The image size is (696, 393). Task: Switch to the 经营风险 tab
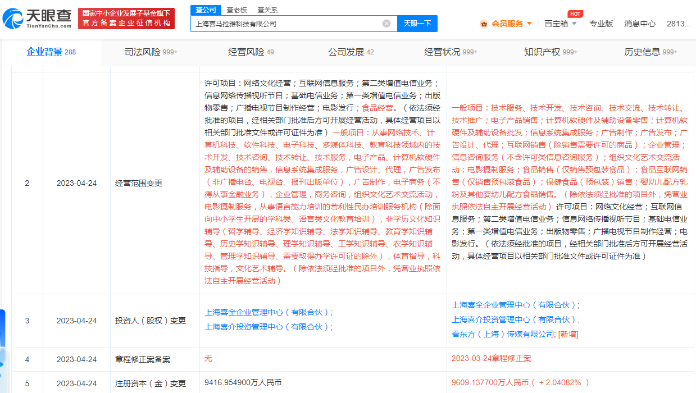coord(251,52)
